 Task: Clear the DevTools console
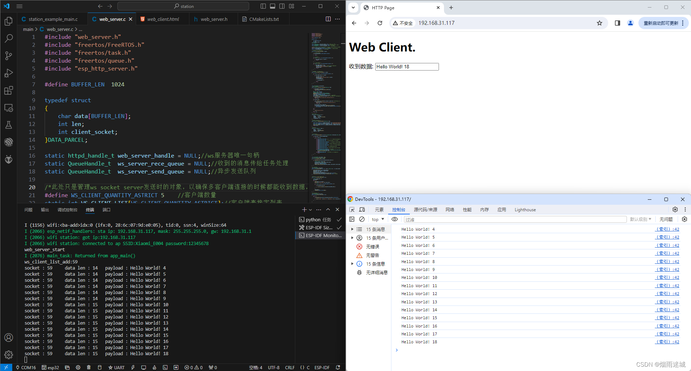coord(362,219)
